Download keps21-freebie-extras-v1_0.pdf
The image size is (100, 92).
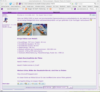28,65
